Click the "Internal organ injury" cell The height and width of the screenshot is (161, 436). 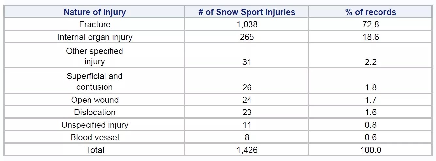pyautogui.click(x=95, y=37)
